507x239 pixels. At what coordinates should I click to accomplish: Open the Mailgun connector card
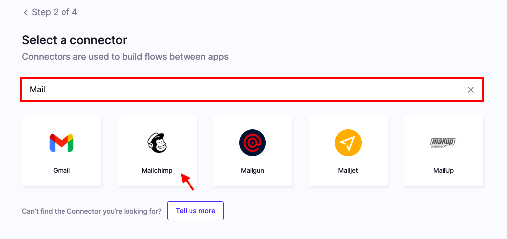tap(253, 151)
